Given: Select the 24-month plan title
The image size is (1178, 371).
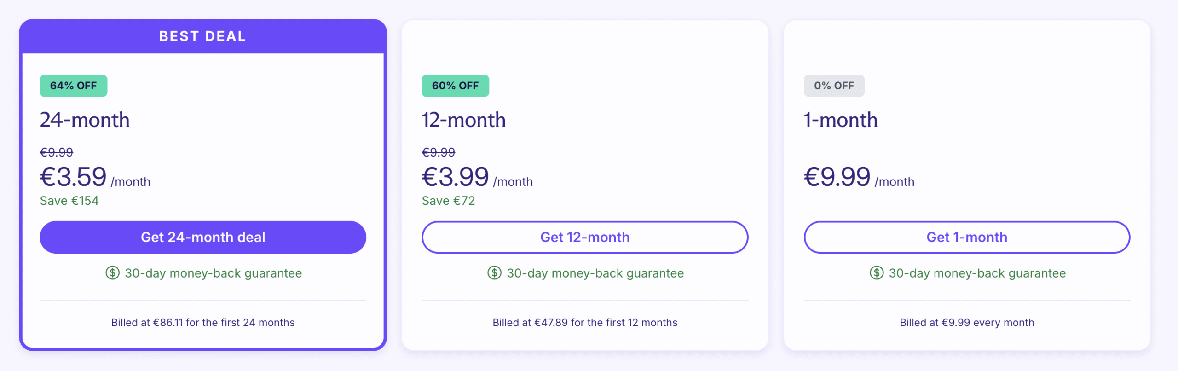Looking at the screenshot, I should point(85,120).
